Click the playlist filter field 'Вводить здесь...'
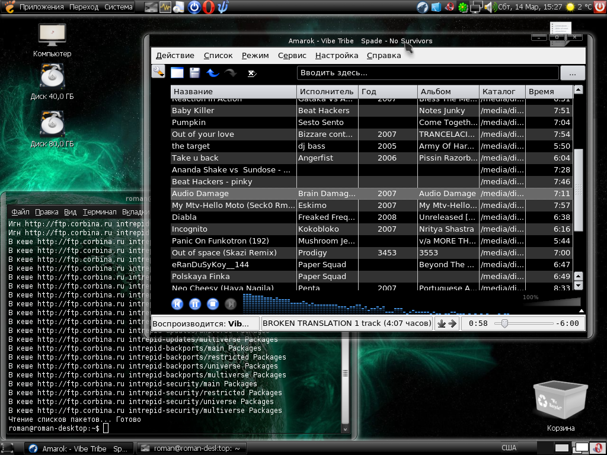This screenshot has width=607, height=455. (428, 73)
